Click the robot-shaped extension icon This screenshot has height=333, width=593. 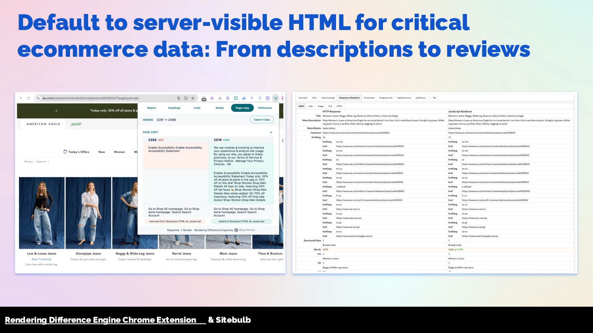click(x=204, y=98)
